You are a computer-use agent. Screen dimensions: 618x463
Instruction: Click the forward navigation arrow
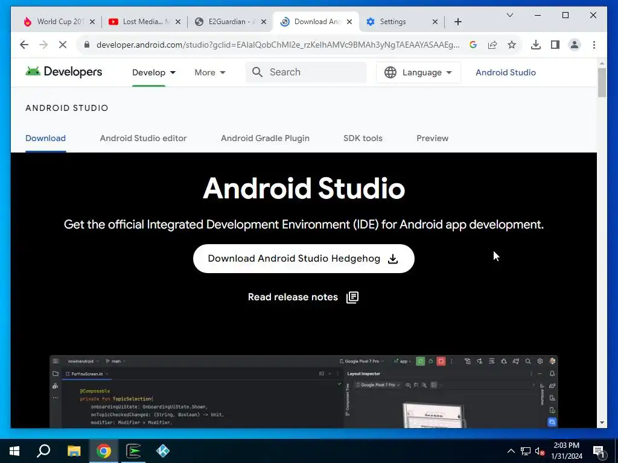[43, 45]
